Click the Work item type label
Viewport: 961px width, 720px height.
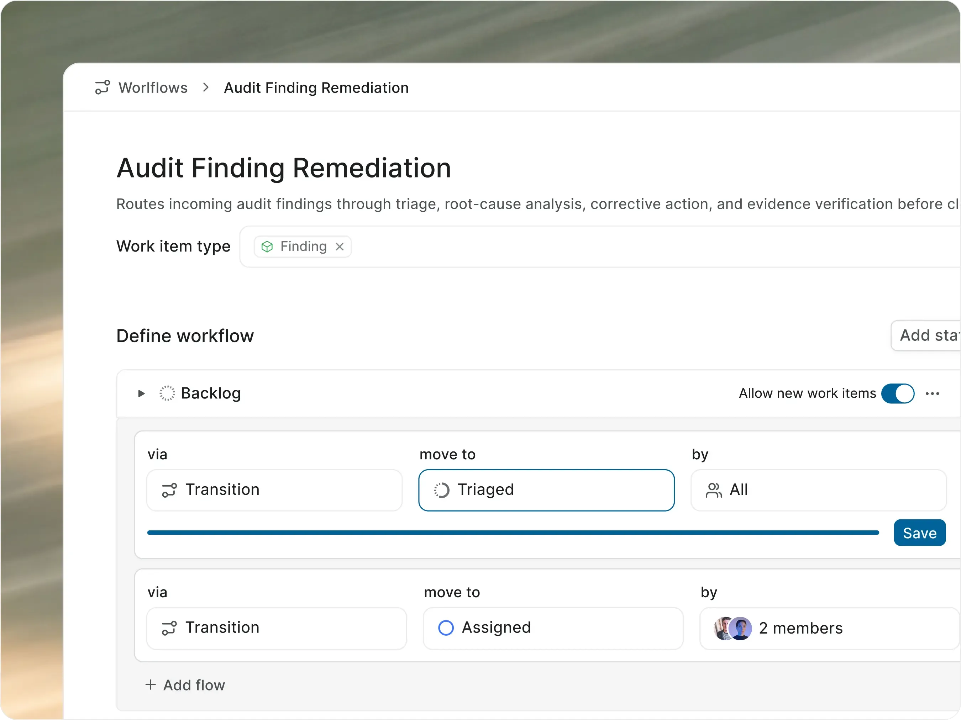(173, 246)
